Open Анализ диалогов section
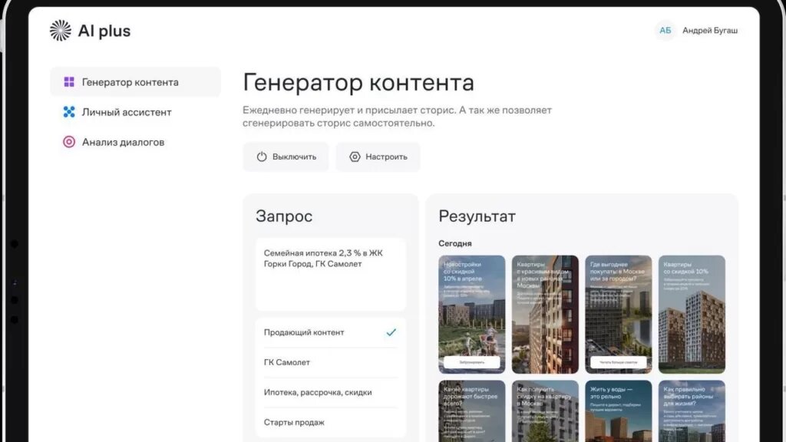786x442 pixels. (x=135, y=142)
